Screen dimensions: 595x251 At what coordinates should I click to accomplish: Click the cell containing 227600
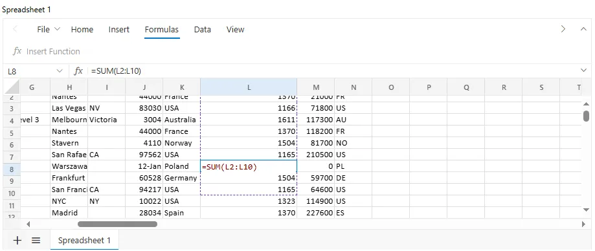click(316, 213)
